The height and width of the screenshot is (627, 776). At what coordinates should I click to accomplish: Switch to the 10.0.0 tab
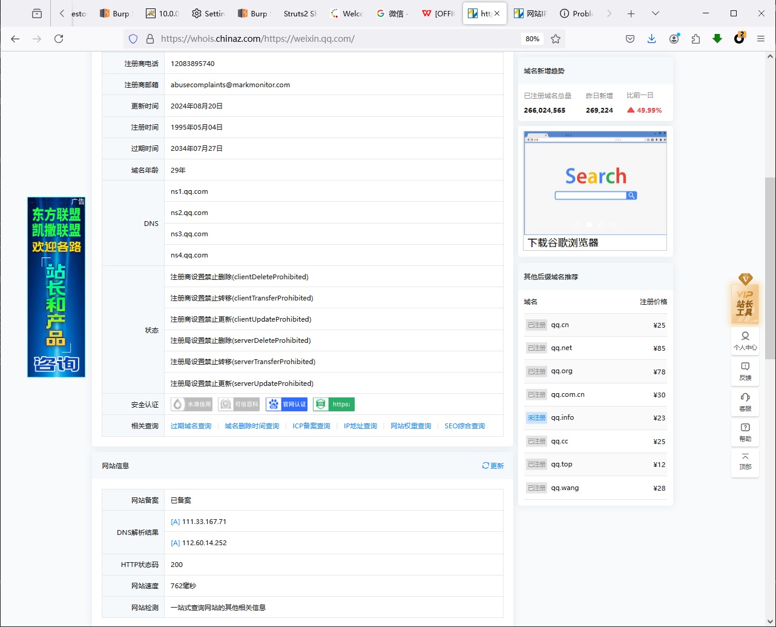[162, 13]
